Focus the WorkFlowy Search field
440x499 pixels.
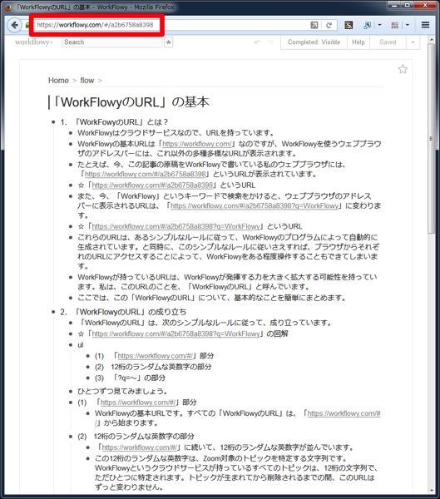112,42
